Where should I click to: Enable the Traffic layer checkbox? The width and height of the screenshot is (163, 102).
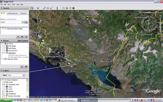pos(4,89)
